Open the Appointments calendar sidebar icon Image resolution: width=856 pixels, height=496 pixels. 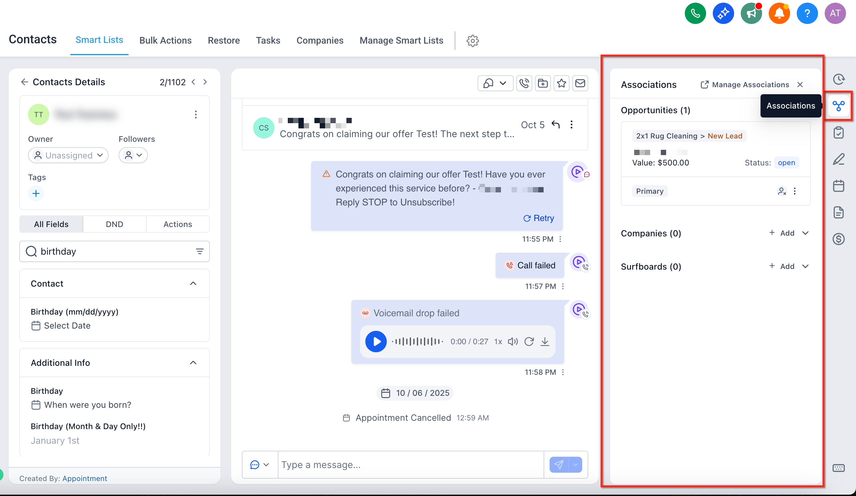[838, 186]
